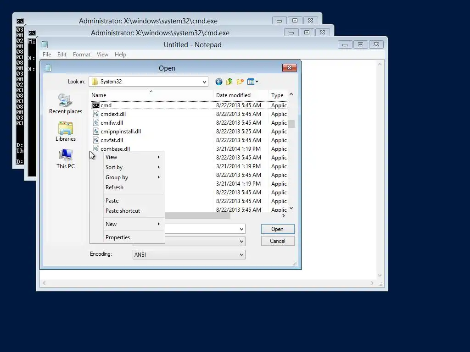This screenshot has width=470, height=352.
Task: Click Notepad's vertical scroll down arrow
Action: point(380,275)
